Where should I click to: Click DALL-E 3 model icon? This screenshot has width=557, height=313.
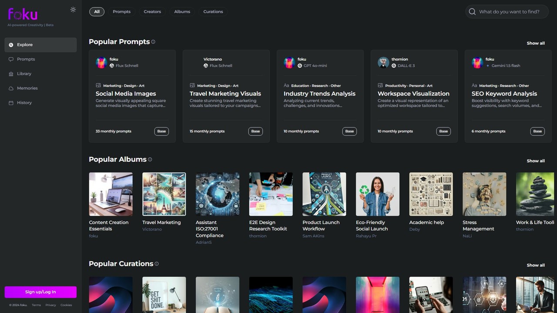[x=394, y=66]
